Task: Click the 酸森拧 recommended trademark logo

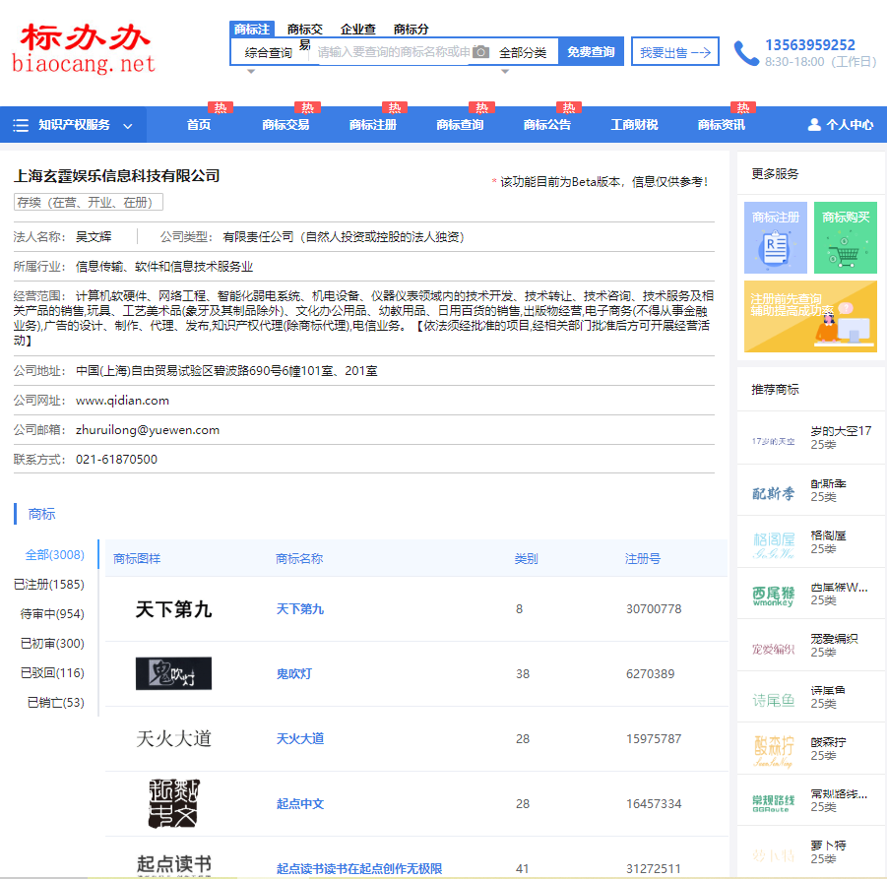Action: (x=774, y=751)
